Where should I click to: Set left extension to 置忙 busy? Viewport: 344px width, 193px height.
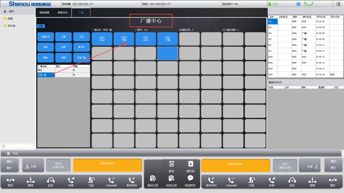tap(10, 168)
